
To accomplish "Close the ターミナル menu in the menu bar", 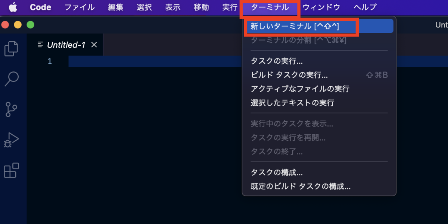I will point(270,7).
